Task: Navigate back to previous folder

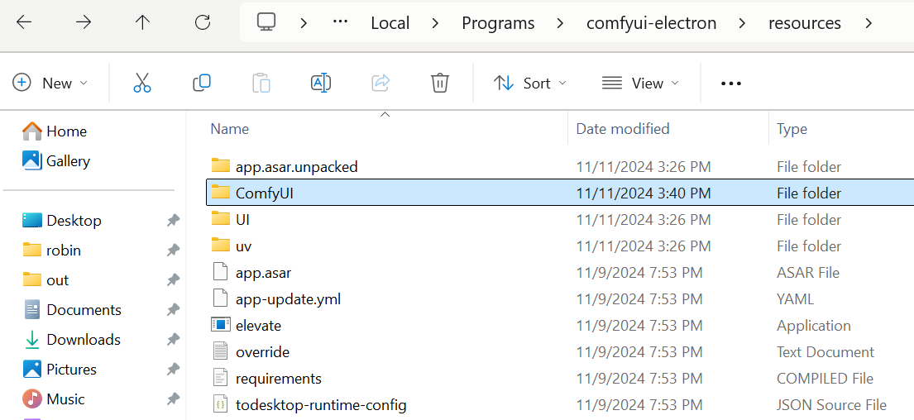Action: (x=24, y=23)
